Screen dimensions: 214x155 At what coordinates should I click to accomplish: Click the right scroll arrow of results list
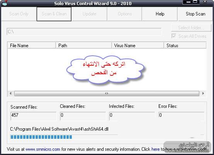pyautogui.click(x=203, y=94)
